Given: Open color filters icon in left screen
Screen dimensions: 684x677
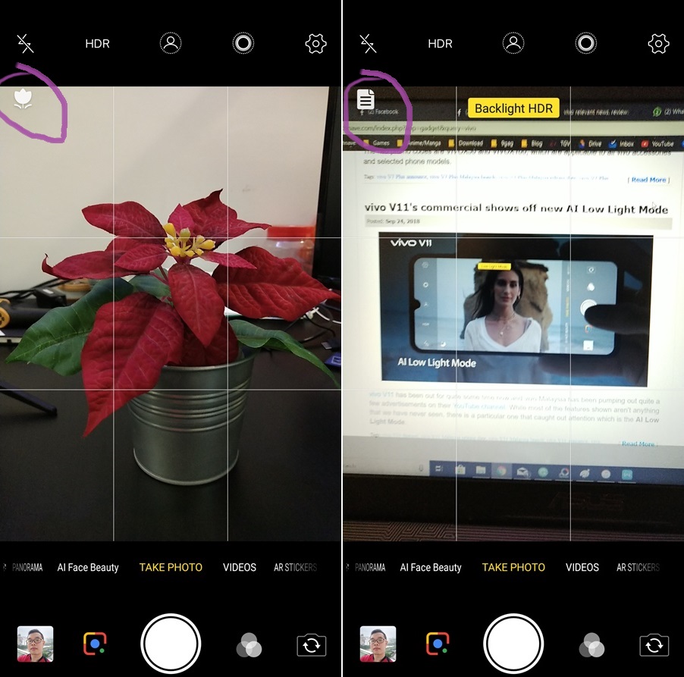Looking at the screenshot, I should pyautogui.click(x=249, y=644).
